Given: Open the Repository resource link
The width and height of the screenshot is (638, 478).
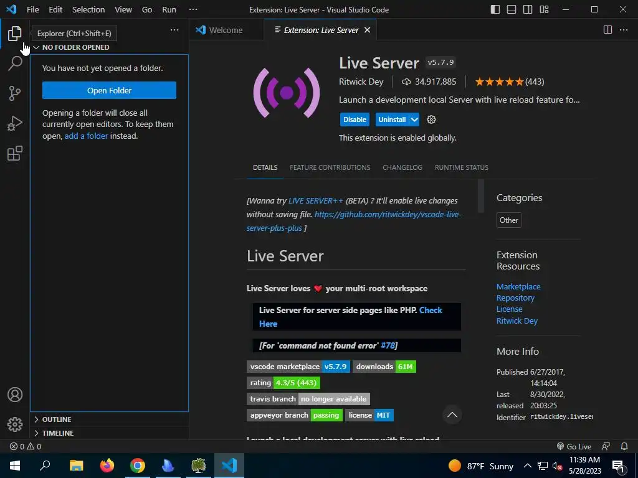Looking at the screenshot, I should (x=515, y=298).
